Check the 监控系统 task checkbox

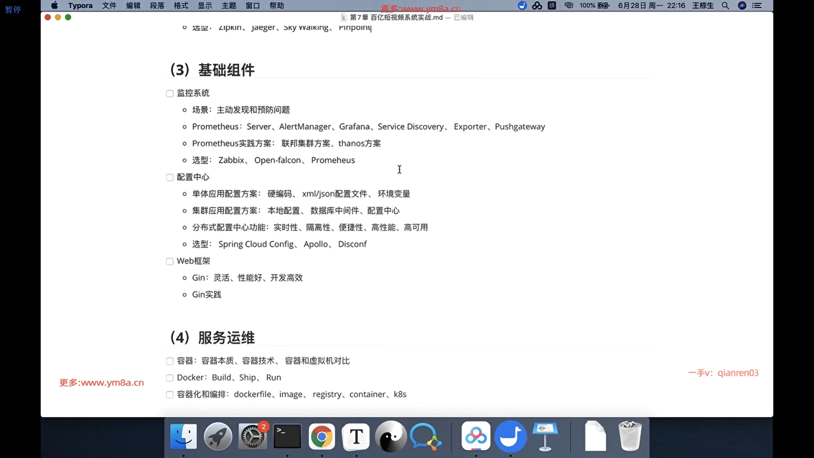pyautogui.click(x=170, y=93)
